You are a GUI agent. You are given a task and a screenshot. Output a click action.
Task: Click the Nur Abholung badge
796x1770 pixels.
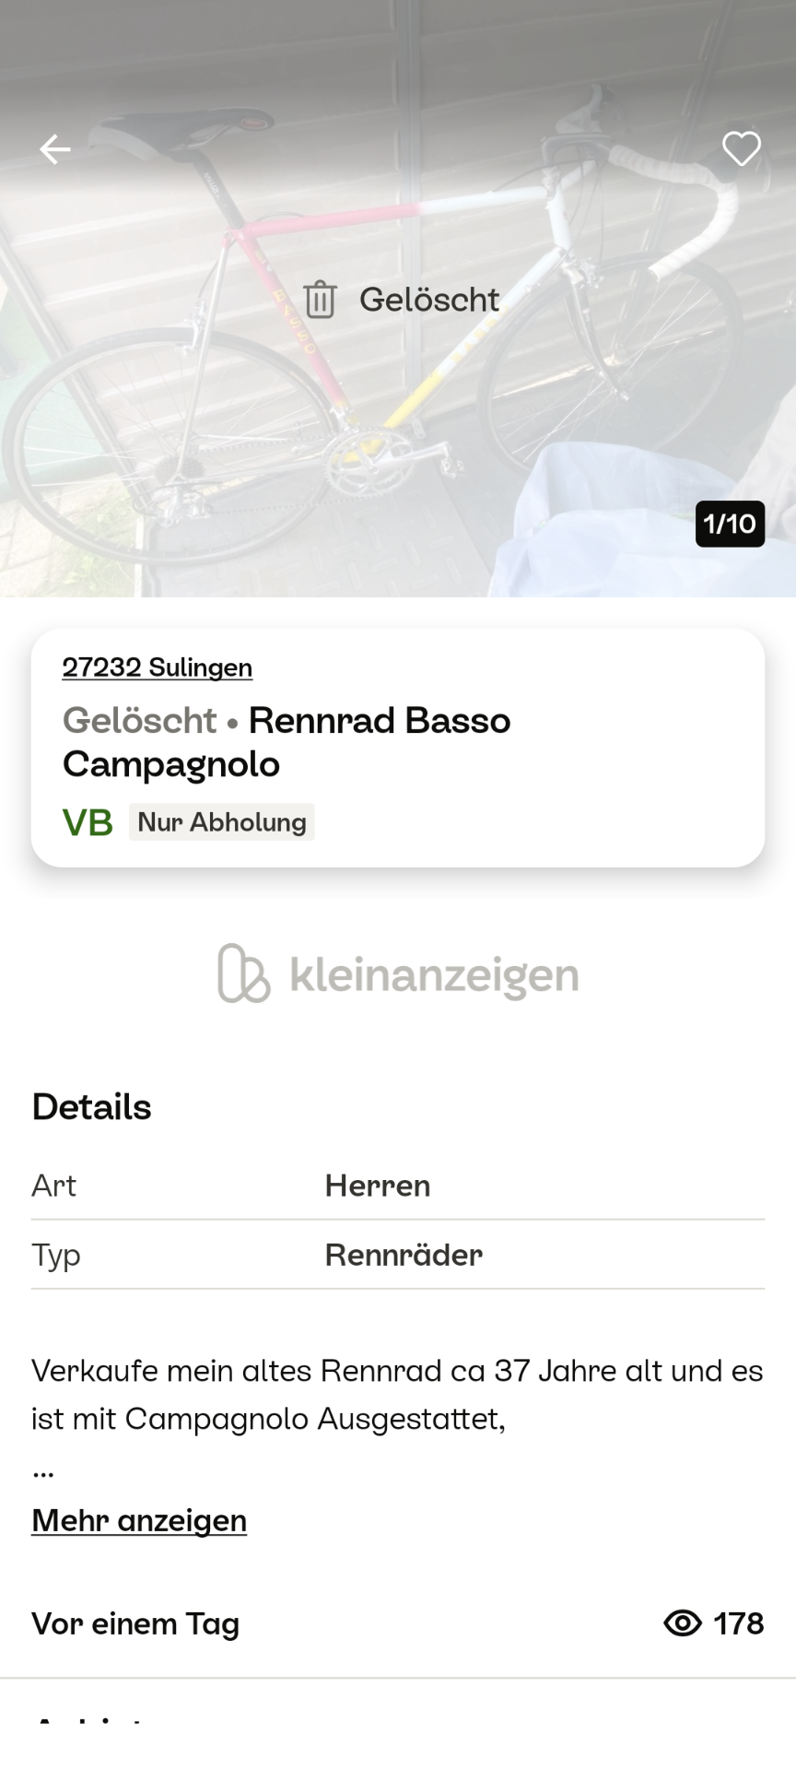click(x=221, y=821)
